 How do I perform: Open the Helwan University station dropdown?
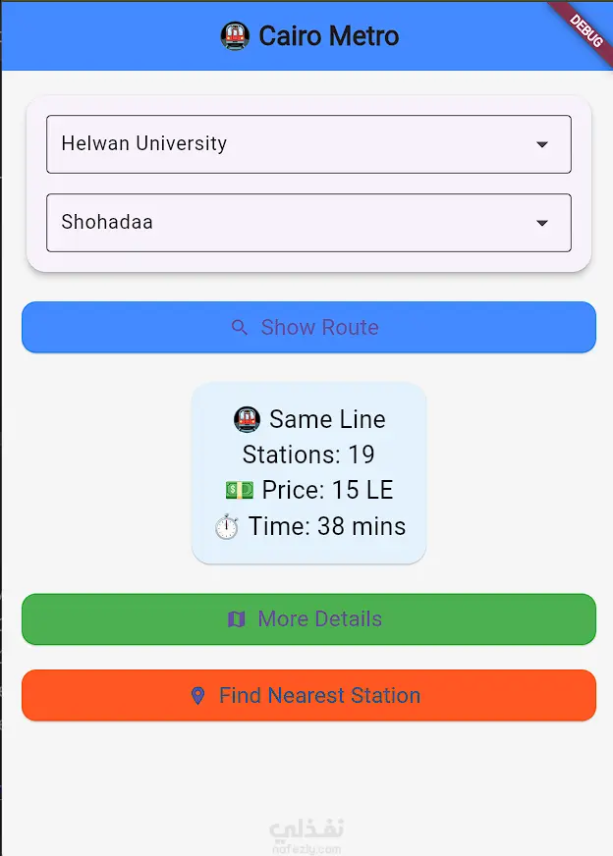coord(308,143)
